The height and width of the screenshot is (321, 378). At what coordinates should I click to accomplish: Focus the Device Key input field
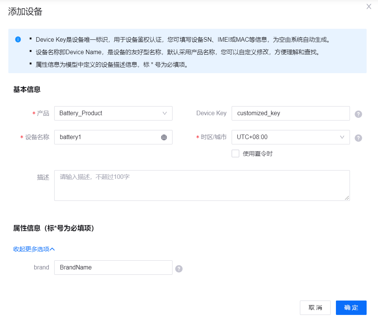(290, 113)
